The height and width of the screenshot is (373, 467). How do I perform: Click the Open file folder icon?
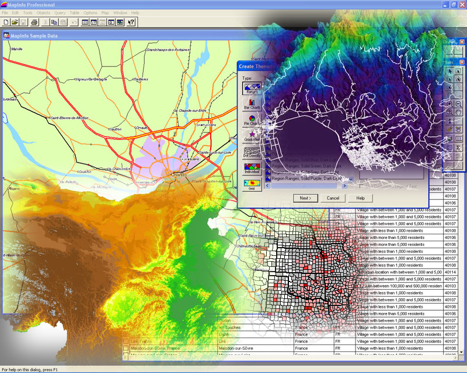[15, 22]
